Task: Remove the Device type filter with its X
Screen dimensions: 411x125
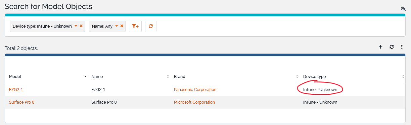Action: point(81,26)
